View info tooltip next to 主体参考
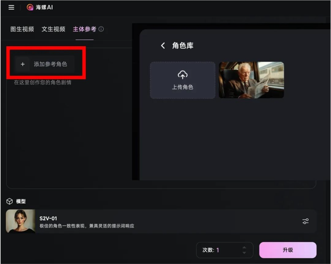This screenshot has width=331, height=264. 101,29
